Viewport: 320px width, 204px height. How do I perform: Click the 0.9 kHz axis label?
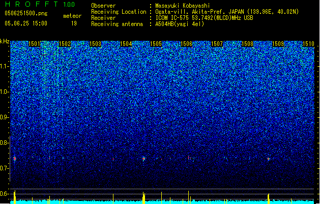click(x=5, y=117)
